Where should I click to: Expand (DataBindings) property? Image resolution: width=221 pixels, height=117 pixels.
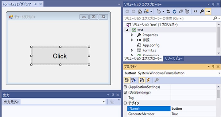(x=125, y=92)
